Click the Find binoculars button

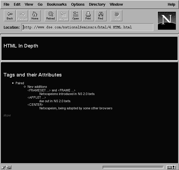coord(101,16)
